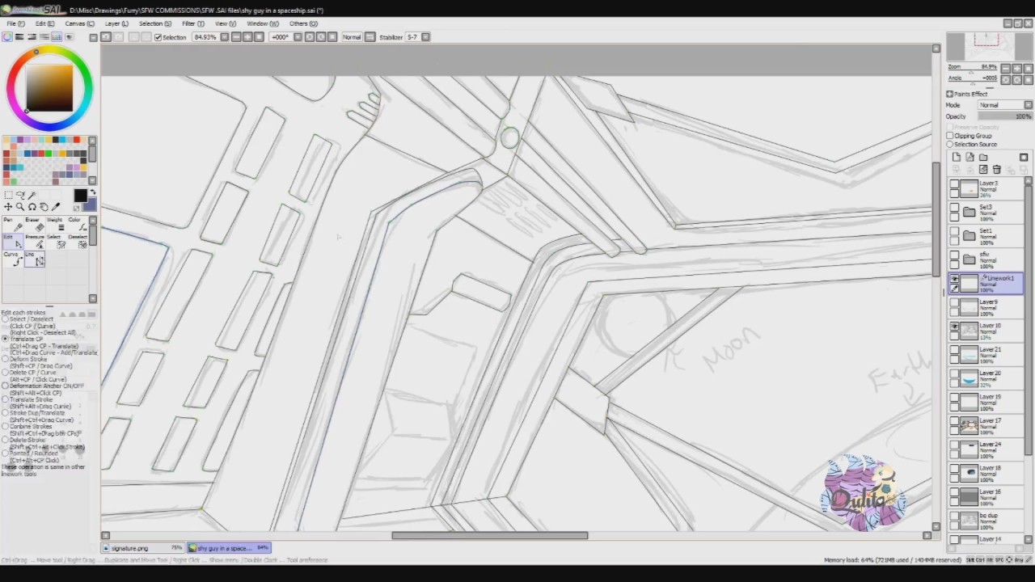Enable the Clipping Group checkbox
Image resolution: width=1035 pixels, height=582 pixels.
[950, 136]
